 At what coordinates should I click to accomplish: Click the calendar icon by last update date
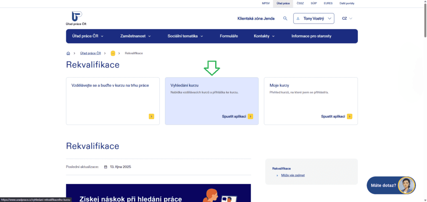tap(105, 167)
